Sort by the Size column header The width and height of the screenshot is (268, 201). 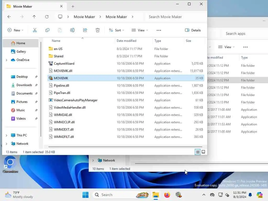click(188, 41)
